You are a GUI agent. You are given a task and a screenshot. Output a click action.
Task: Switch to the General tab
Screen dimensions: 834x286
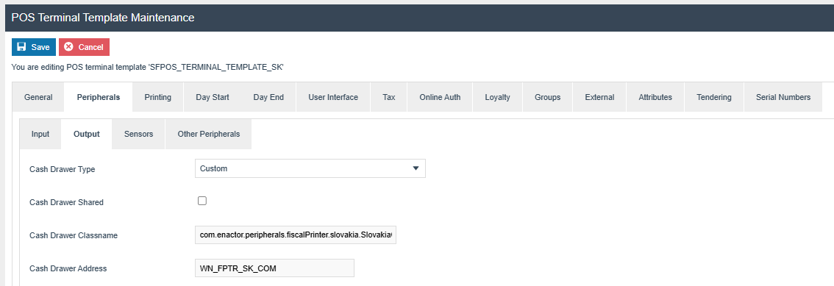[38, 97]
